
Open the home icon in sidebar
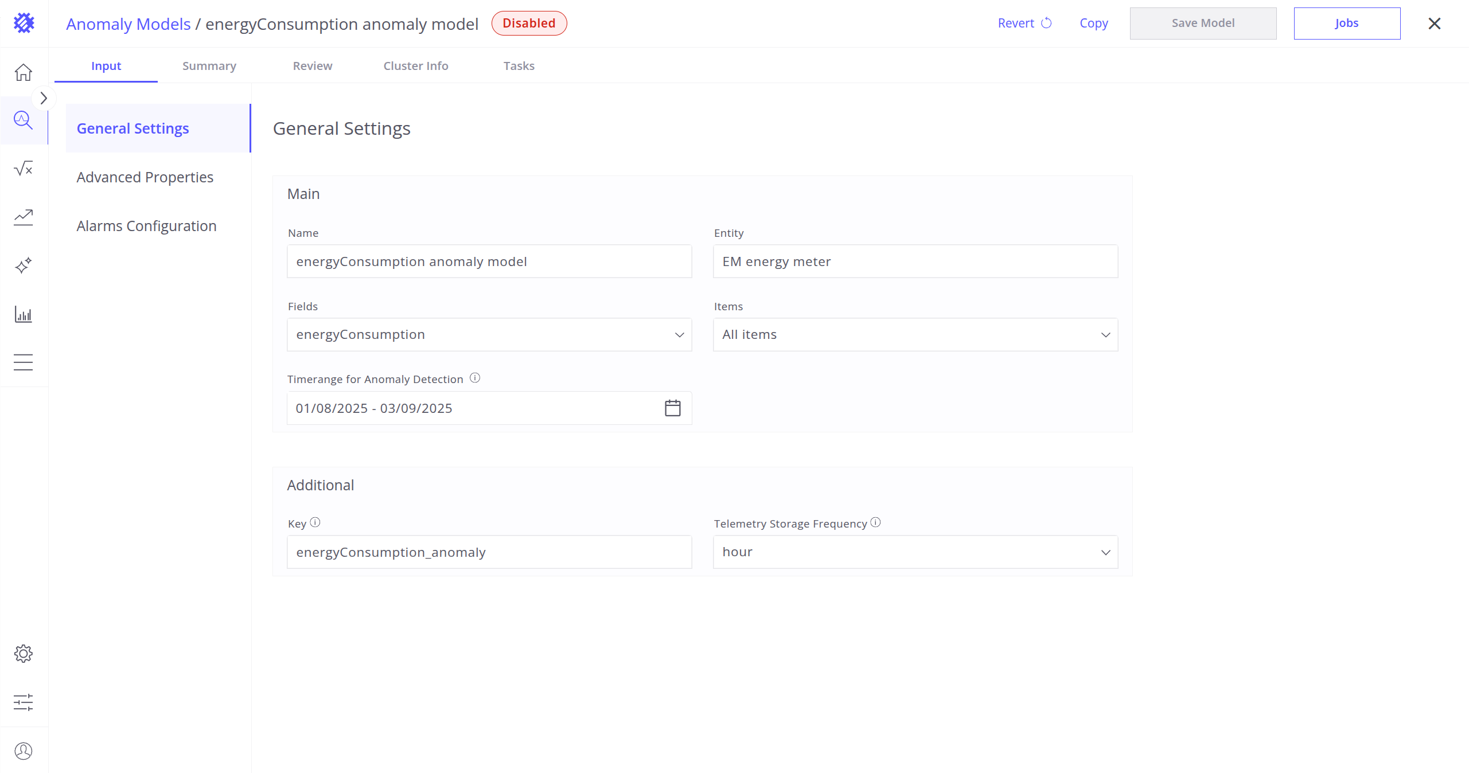click(24, 72)
